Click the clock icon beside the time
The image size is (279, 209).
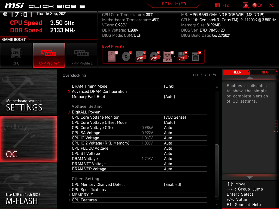[5, 14]
